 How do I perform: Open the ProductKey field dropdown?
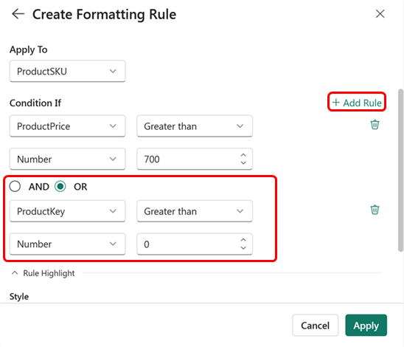point(68,211)
